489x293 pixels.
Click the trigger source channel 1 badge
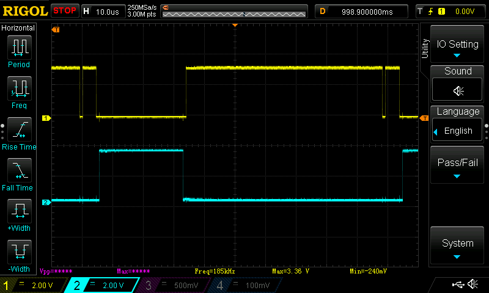(441, 12)
